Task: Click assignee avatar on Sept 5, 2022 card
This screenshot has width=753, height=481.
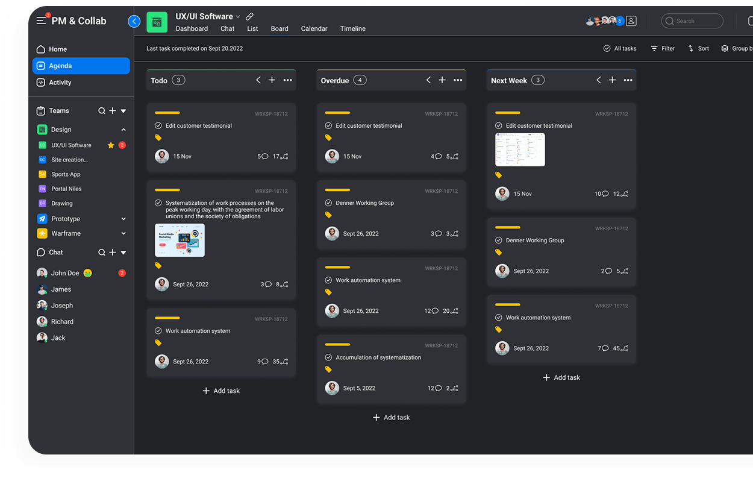Action: [332, 388]
